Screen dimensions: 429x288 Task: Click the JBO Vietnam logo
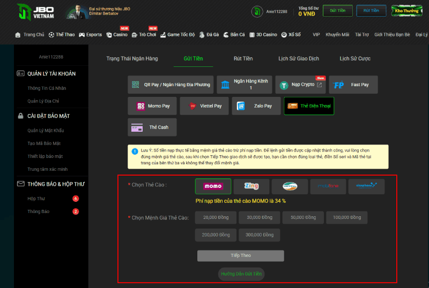point(35,12)
